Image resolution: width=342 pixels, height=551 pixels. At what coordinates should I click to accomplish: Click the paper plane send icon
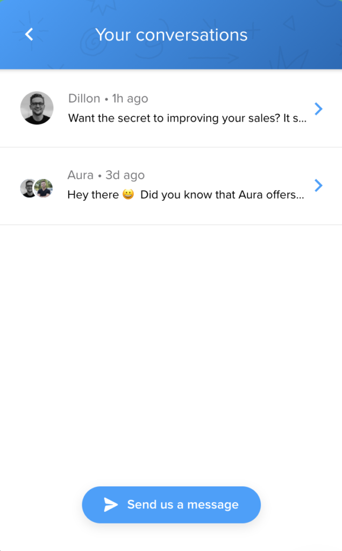point(111,505)
